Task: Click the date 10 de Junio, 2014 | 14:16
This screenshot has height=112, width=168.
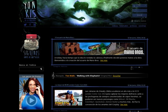Action: pyautogui.click(x=136, y=38)
